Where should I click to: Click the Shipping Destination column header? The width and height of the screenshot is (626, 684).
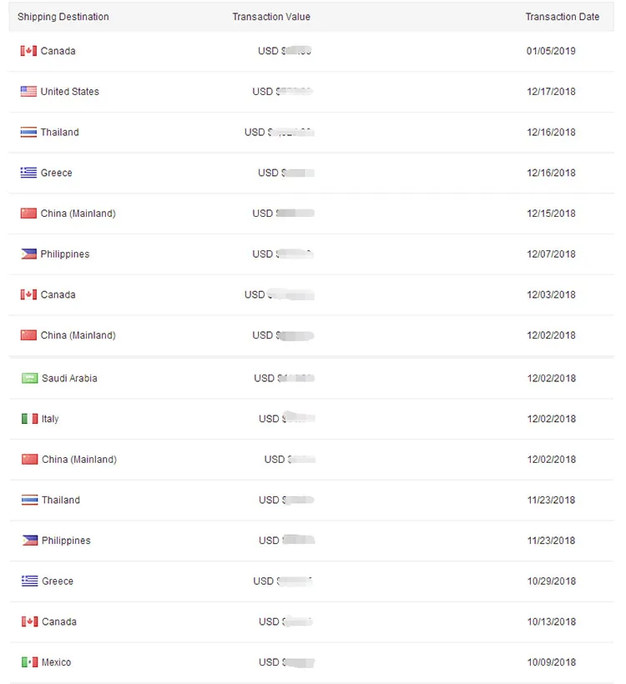[63, 17]
